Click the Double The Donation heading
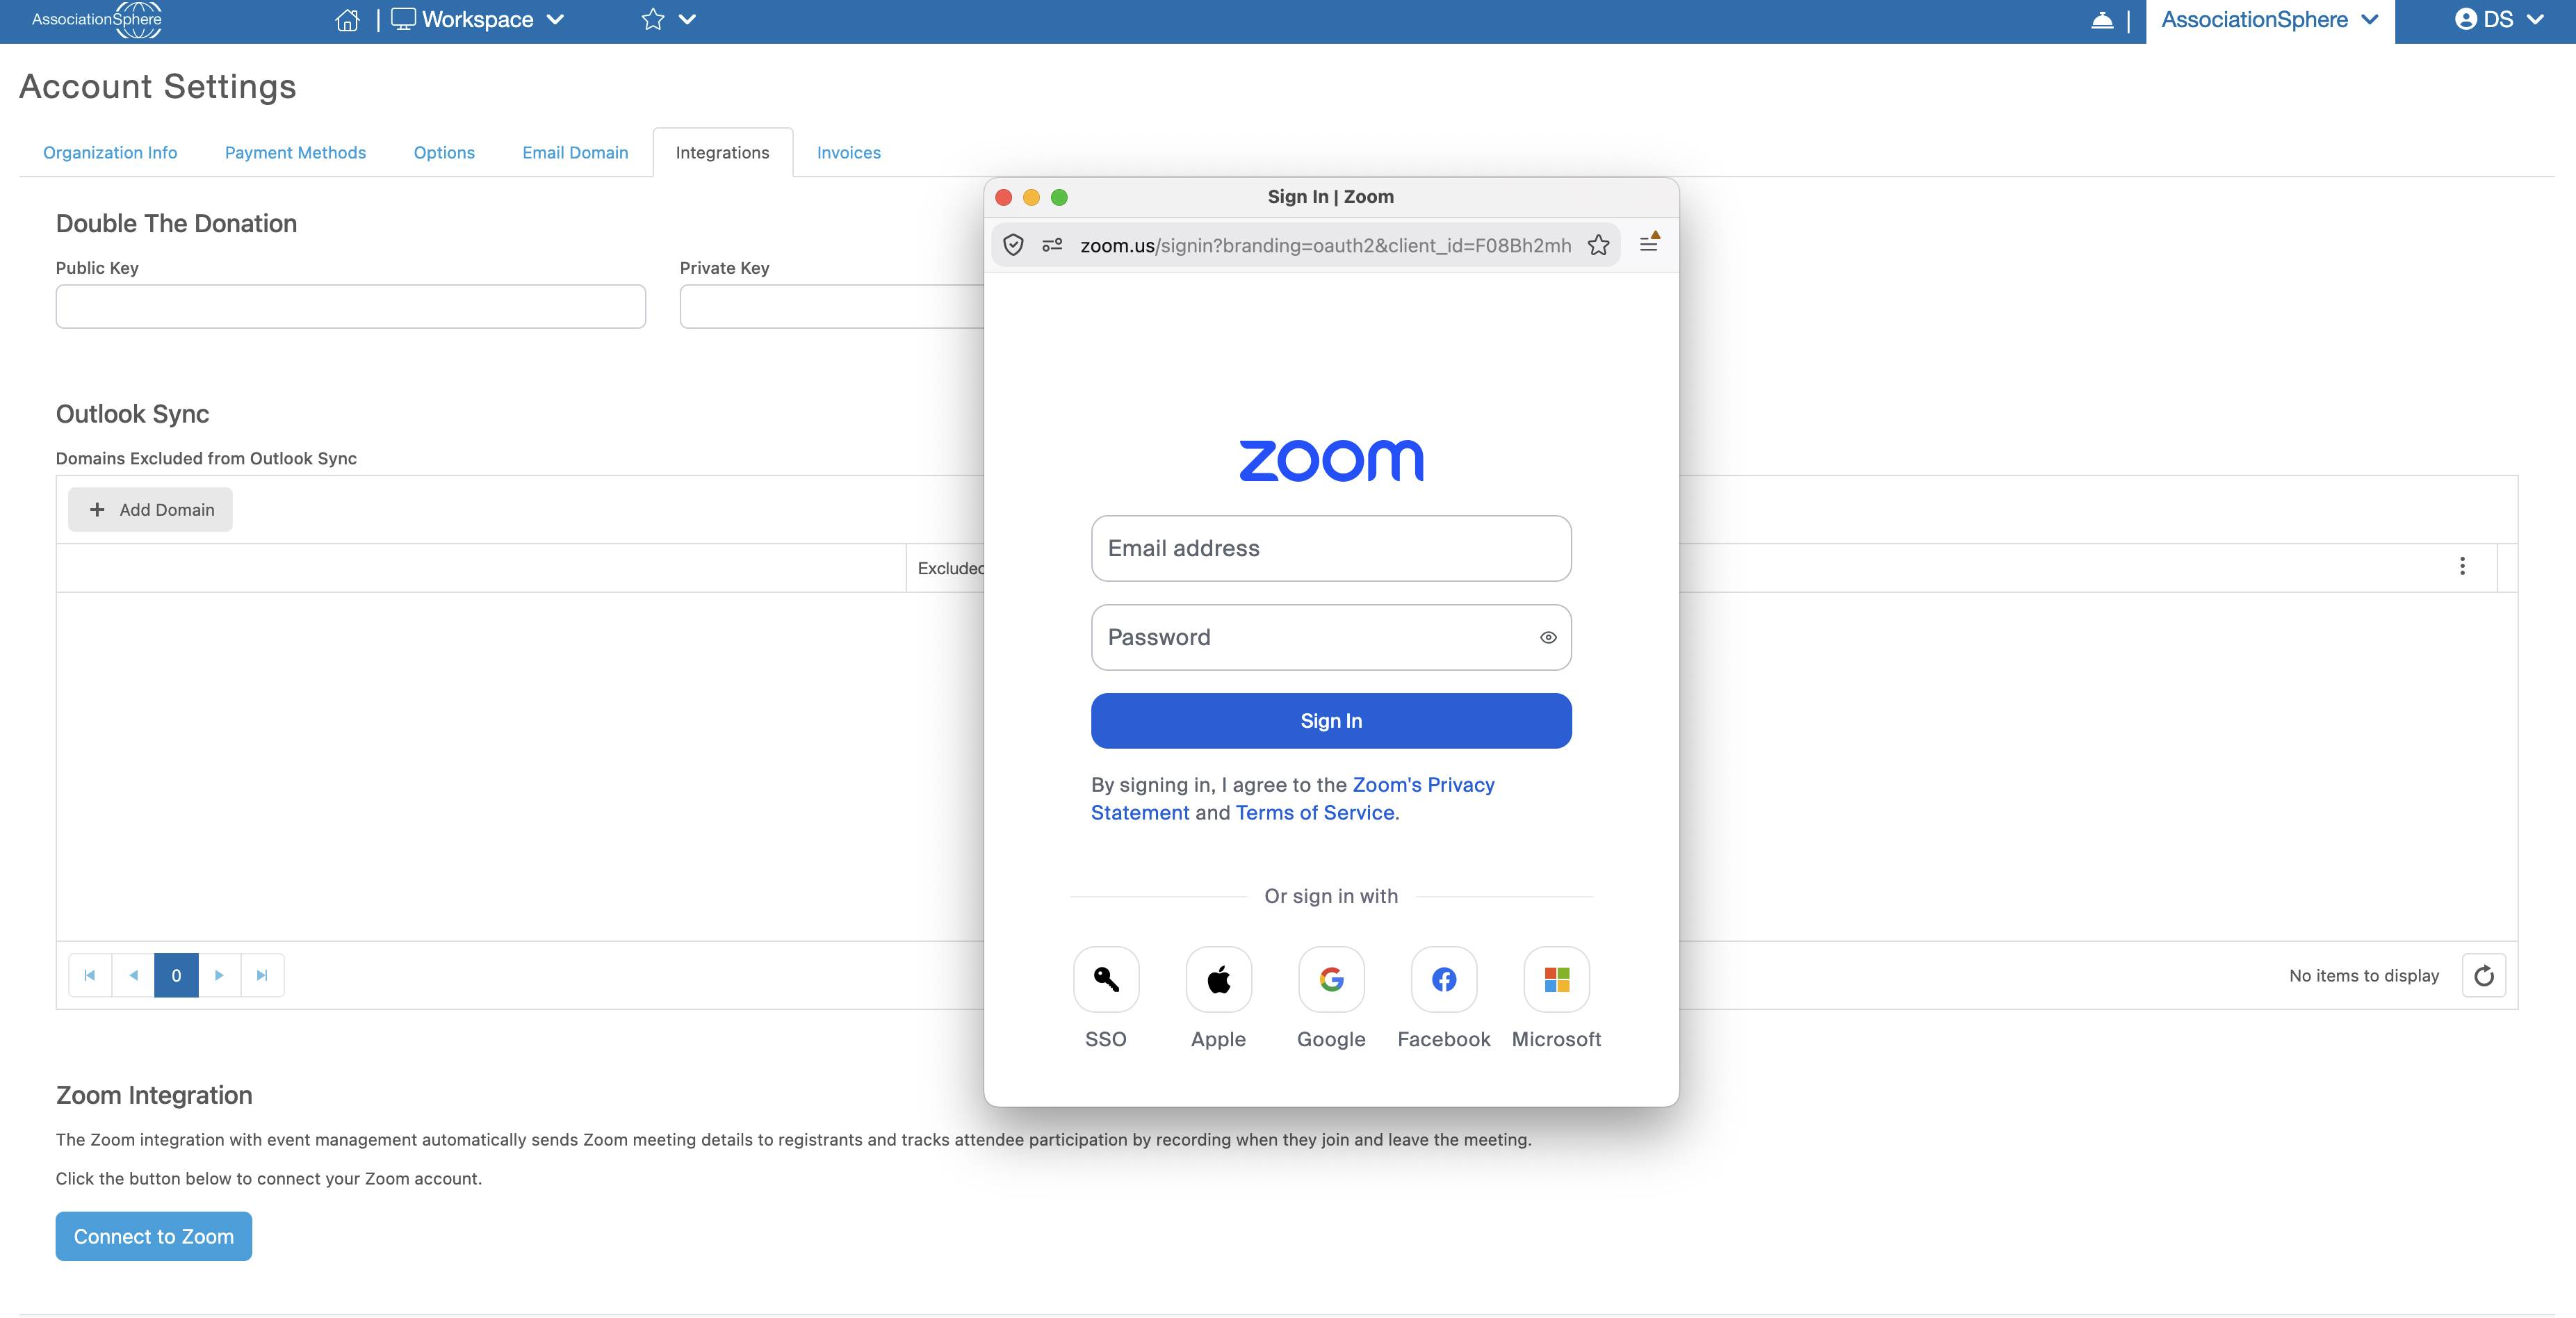 (x=176, y=223)
